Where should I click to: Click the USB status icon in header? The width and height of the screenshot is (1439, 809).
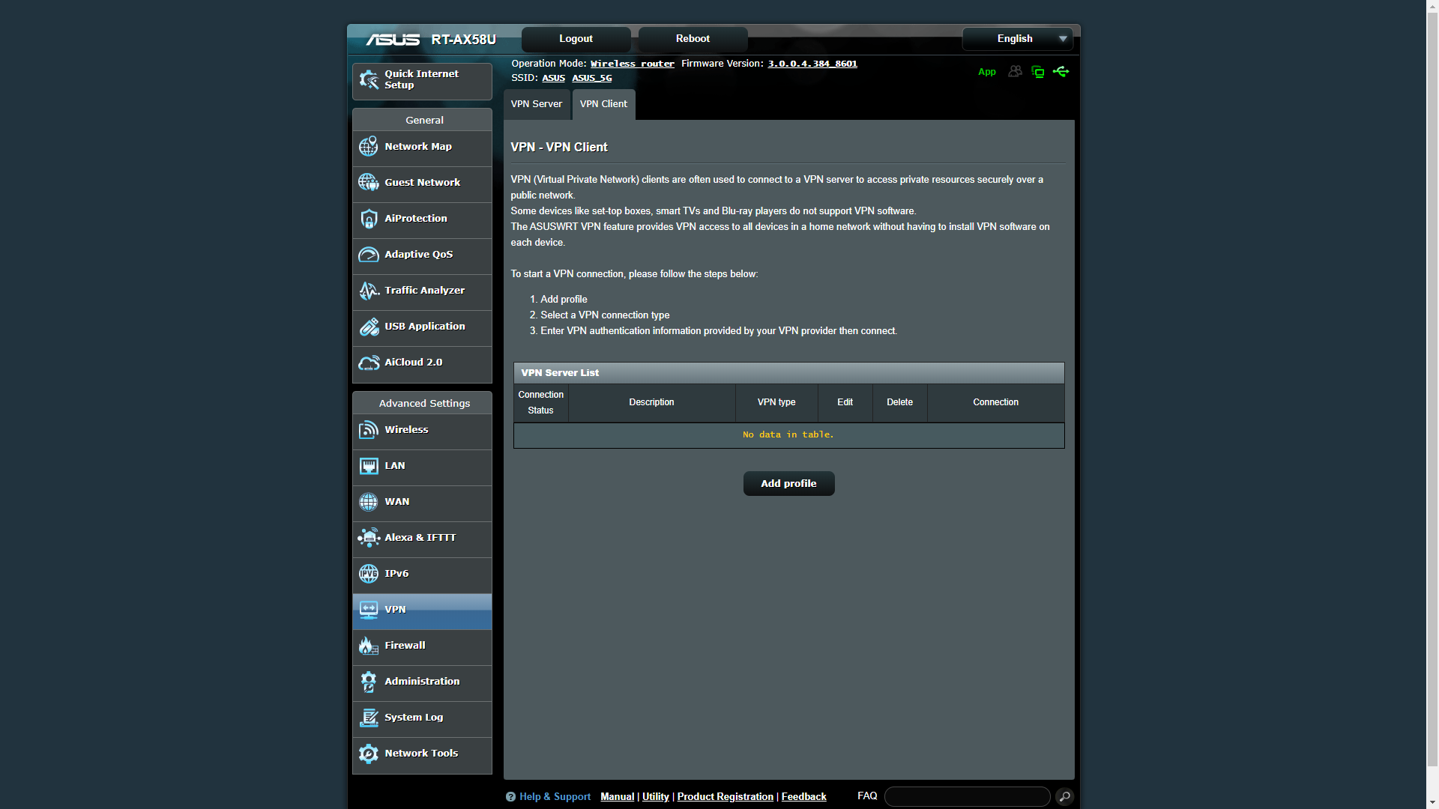[1061, 72]
